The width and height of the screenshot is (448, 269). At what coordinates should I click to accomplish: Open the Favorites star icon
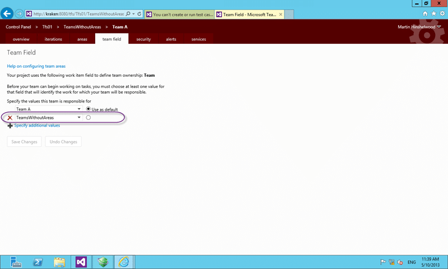pyautogui.click(x=433, y=13)
